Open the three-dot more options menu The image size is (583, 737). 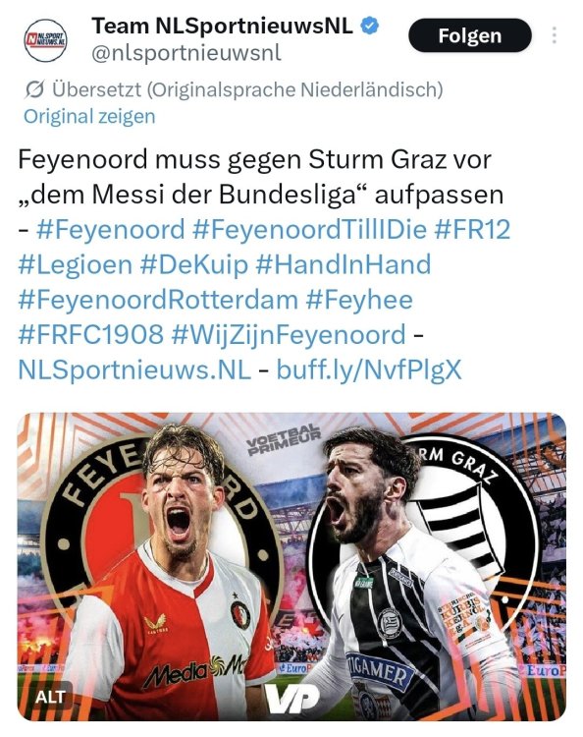click(555, 35)
